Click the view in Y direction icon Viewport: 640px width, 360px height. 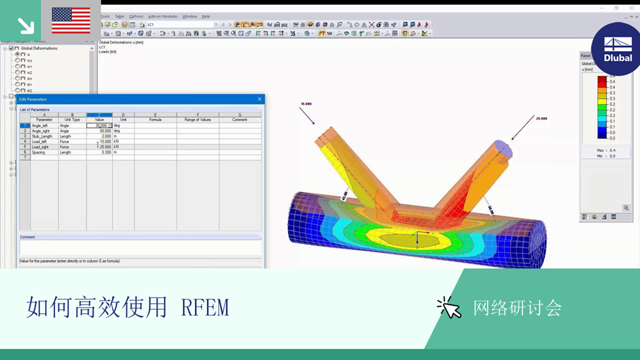pyautogui.click(x=266, y=34)
